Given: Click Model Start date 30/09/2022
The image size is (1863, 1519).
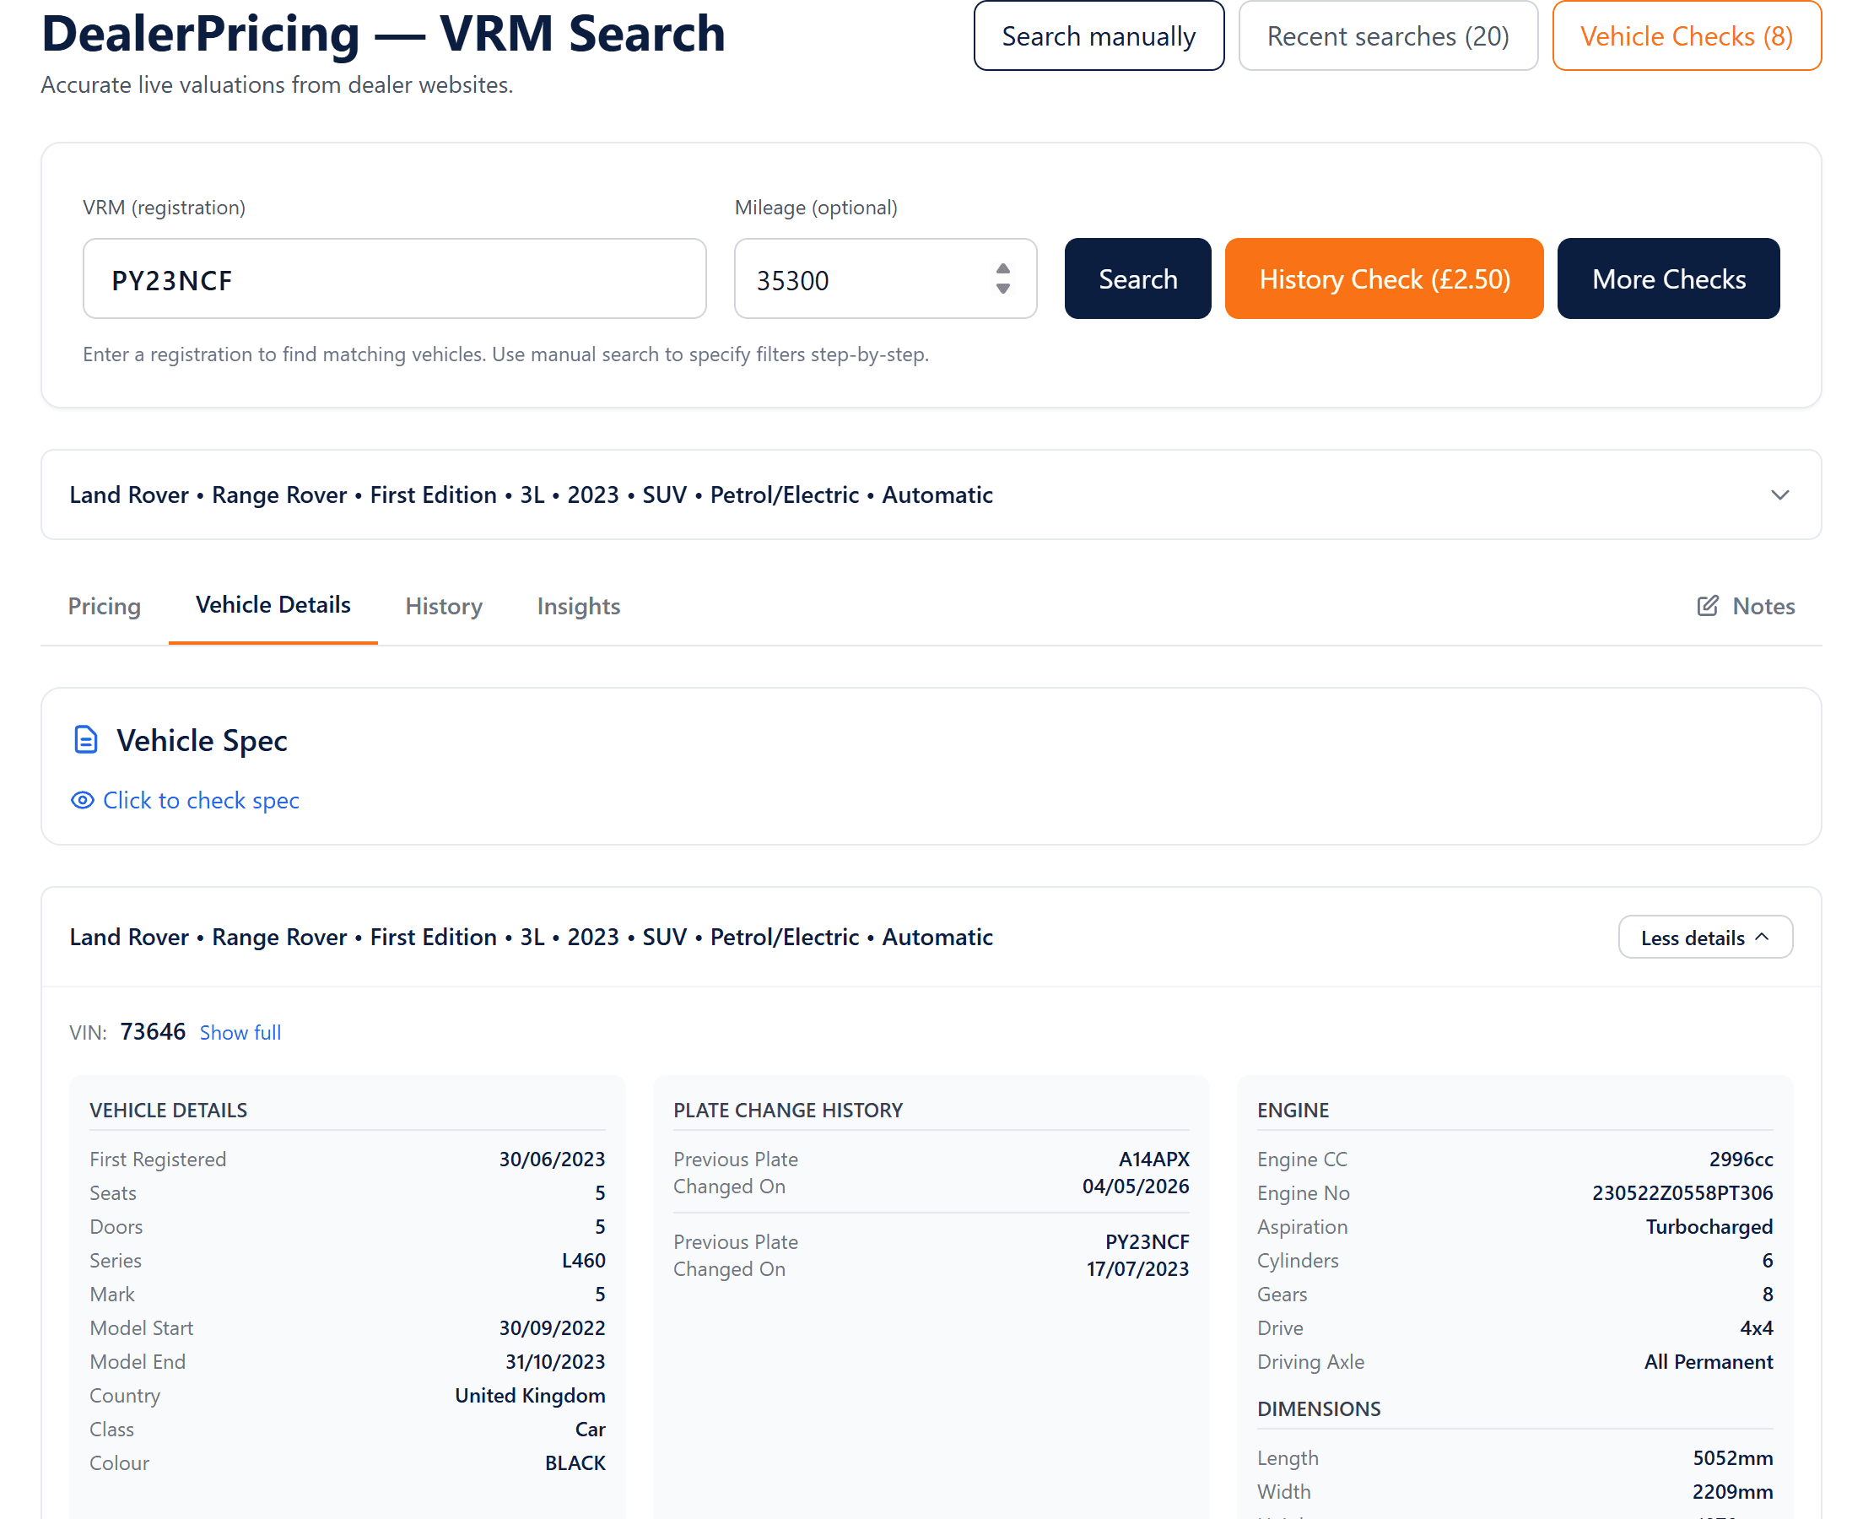Looking at the screenshot, I should 552,1328.
